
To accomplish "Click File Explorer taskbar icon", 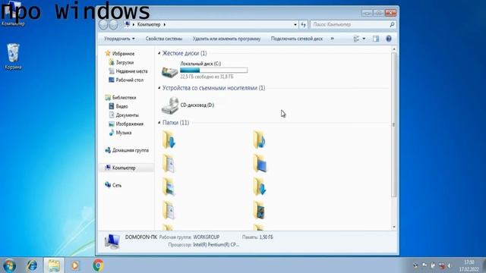I will point(54,265).
